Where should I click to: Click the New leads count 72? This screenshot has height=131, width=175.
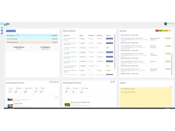pos(10,91)
